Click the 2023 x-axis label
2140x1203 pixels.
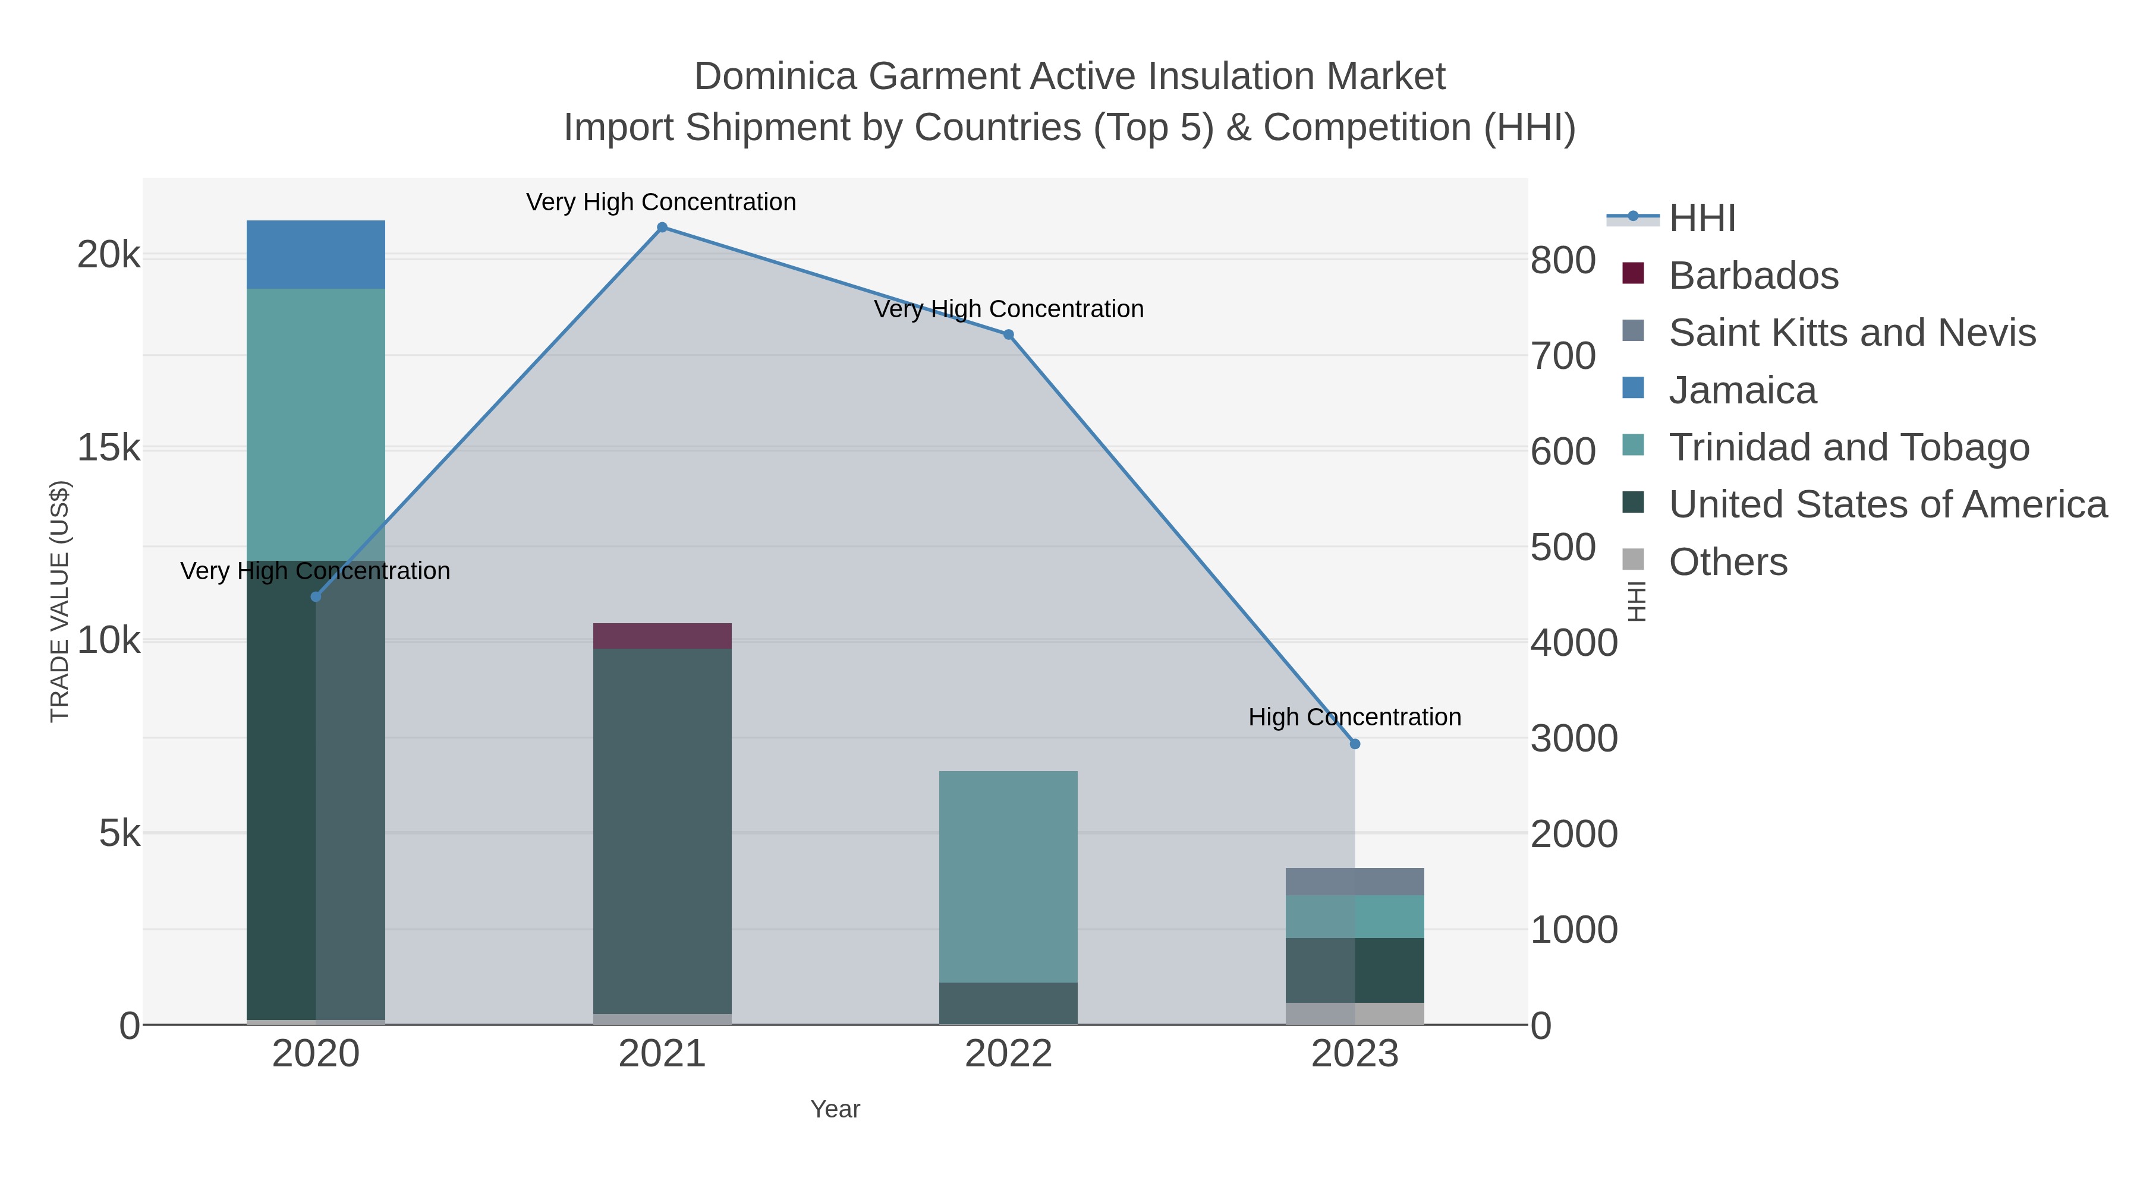[1355, 1054]
